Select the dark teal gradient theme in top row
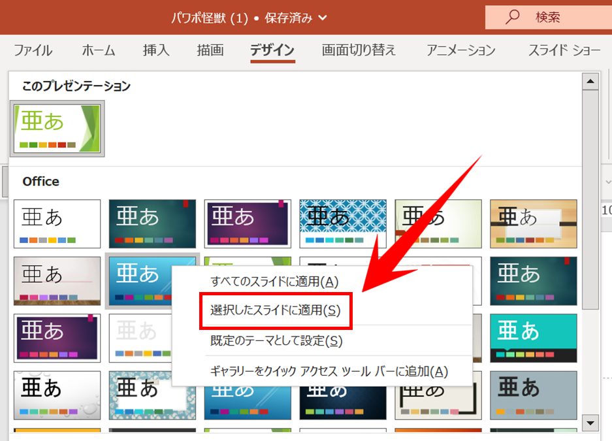The image size is (612, 441). [x=152, y=223]
